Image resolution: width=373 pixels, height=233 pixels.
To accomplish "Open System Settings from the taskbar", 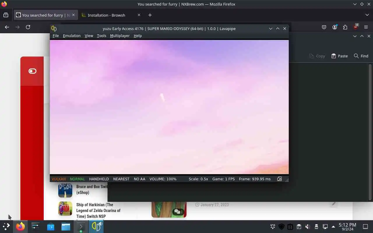I will coord(36,226).
